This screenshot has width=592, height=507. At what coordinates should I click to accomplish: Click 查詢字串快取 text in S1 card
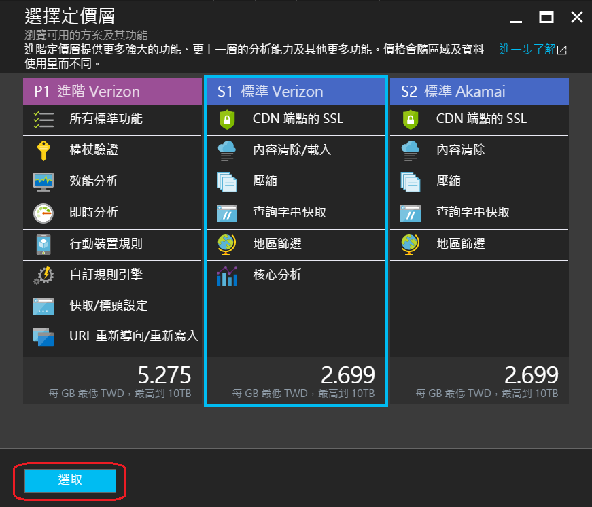(x=290, y=212)
